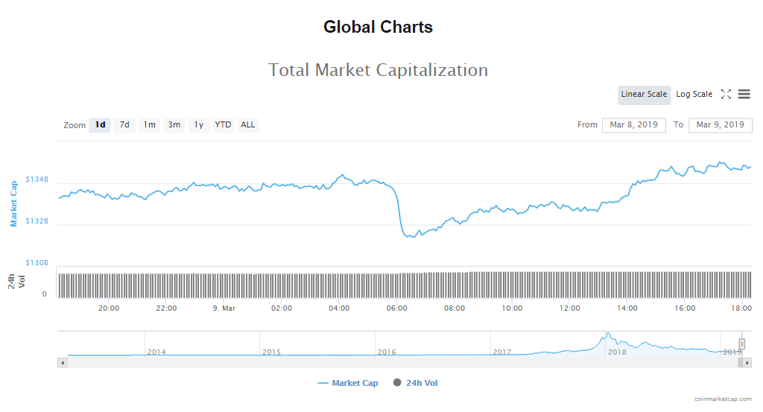The width and height of the screenshot is (763, 412).
Task: Set zoom to 1m
Action: (x=149, y=125)
